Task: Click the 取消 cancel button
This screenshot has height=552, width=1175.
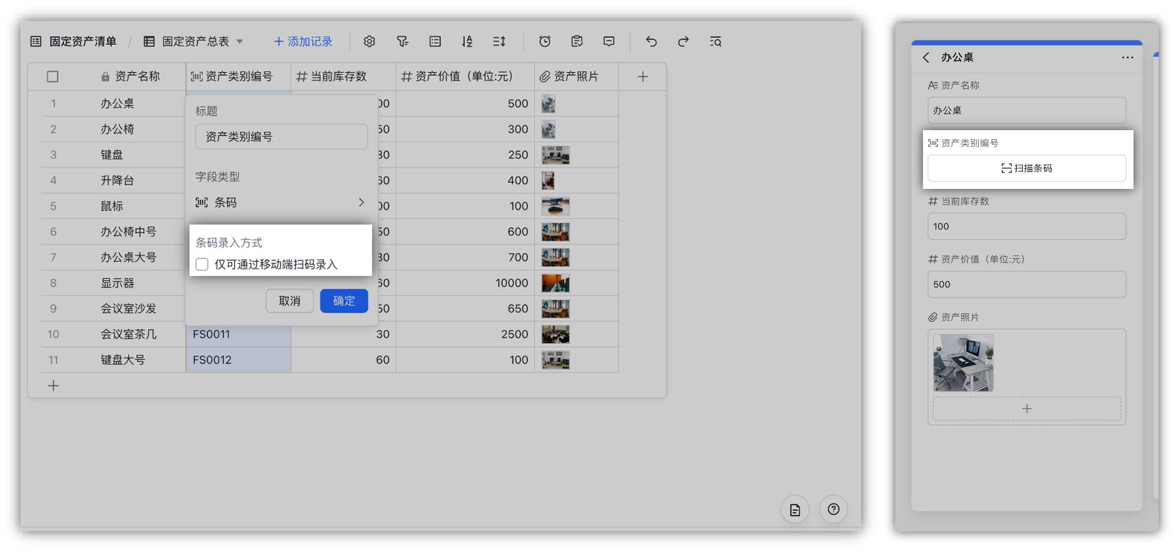Action: [x=289, y=301]
